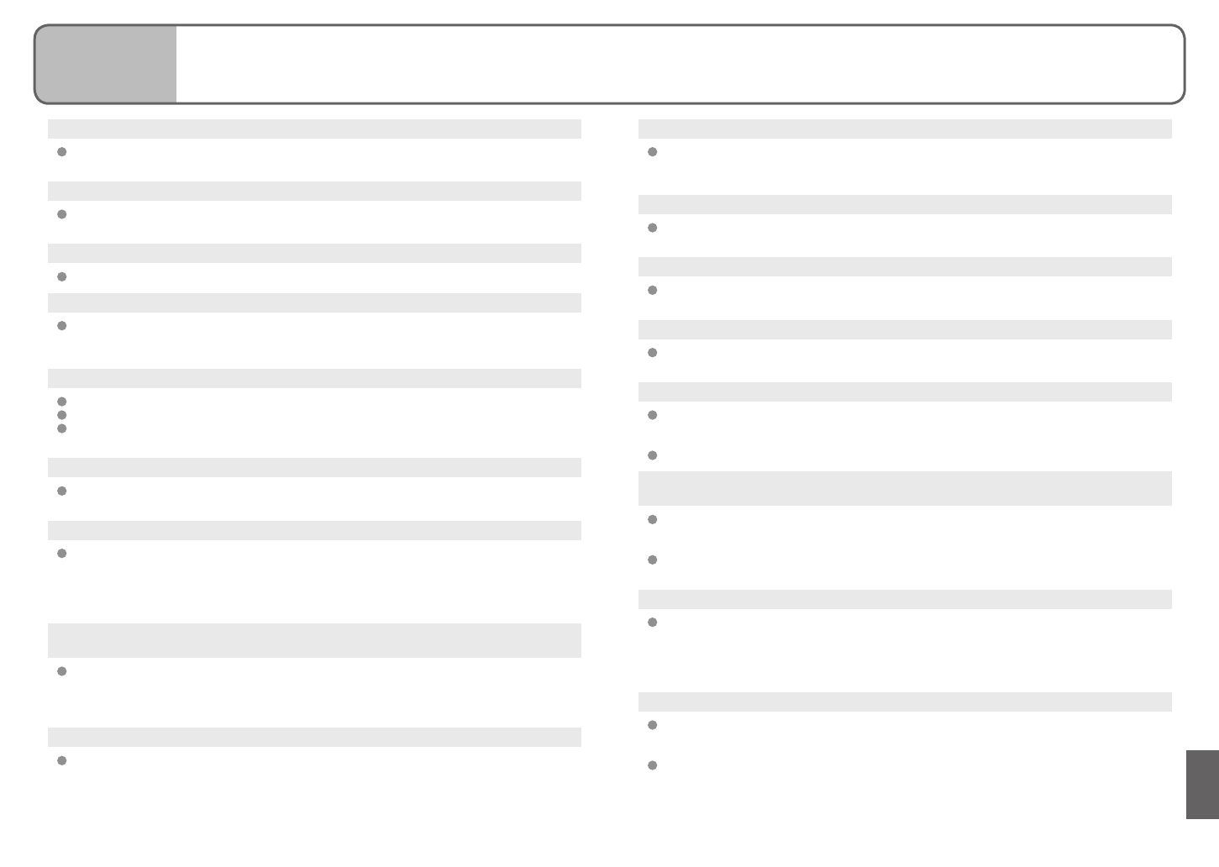Screen dimensions: 1219x867
Task: Click the last bullet in the left column
Action: pos(61,760)
